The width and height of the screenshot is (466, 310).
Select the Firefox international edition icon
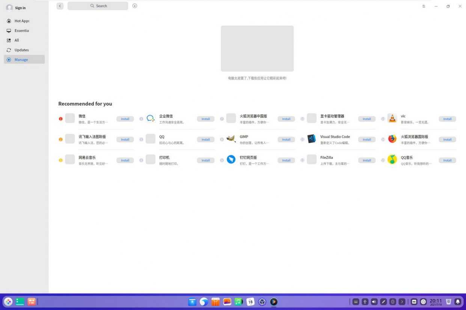(x=392, y=139)
